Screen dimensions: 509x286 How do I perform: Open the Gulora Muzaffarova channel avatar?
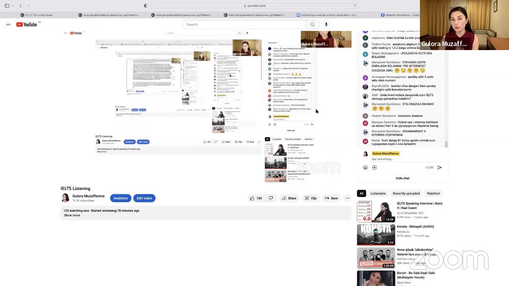click(x=65, y=198)
